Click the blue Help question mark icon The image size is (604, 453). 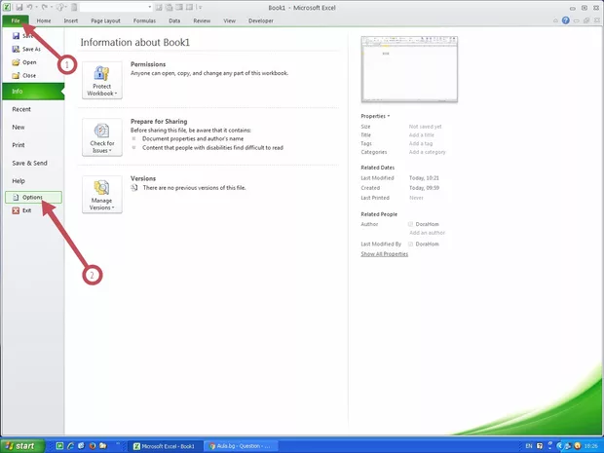[565, 20]
